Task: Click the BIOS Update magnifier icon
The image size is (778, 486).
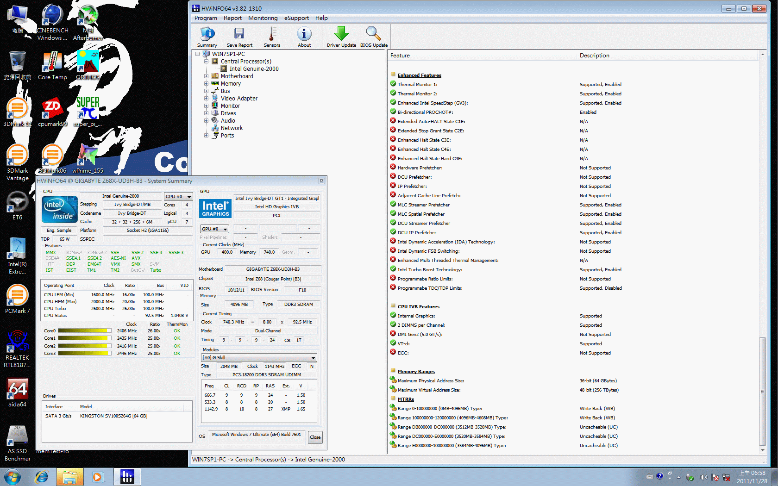Action: click(x=373, y=37)
